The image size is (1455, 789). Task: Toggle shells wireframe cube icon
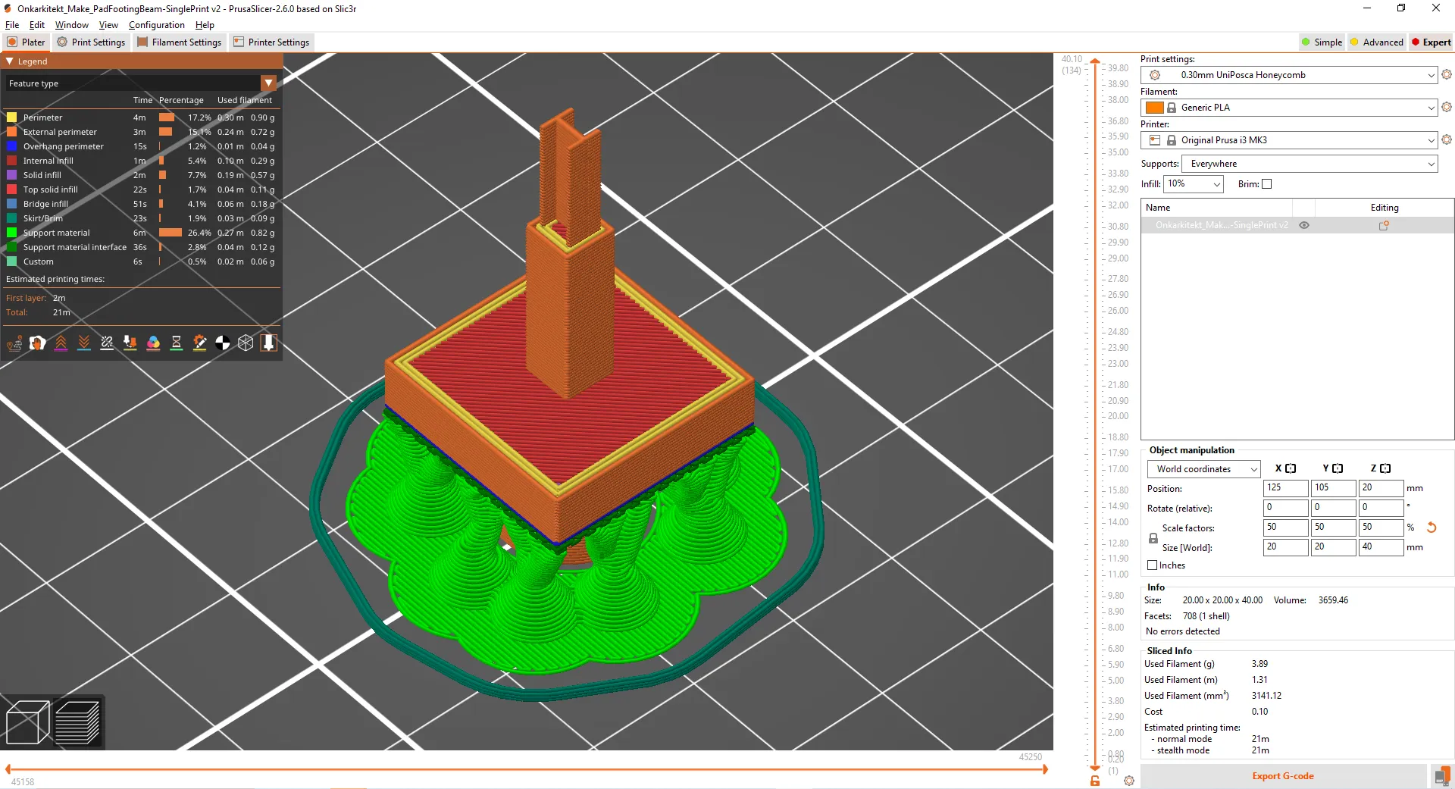point(246,343)
